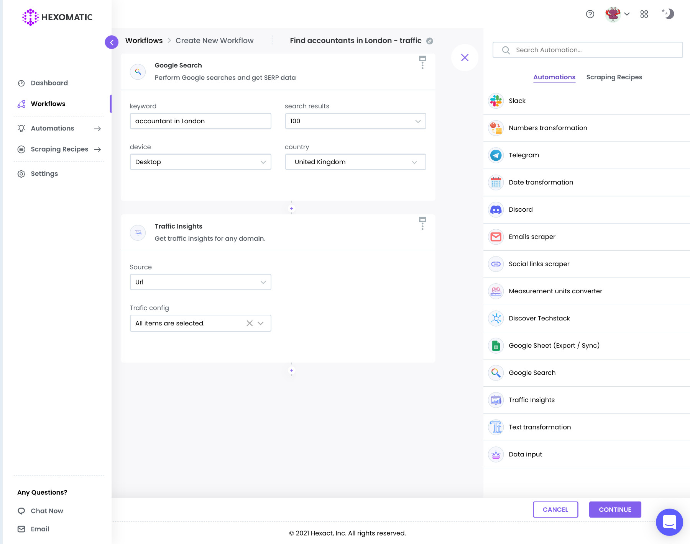Focus the Search Automation field
The height and width of the screenshot is (544, 690).
pos(588,50)
